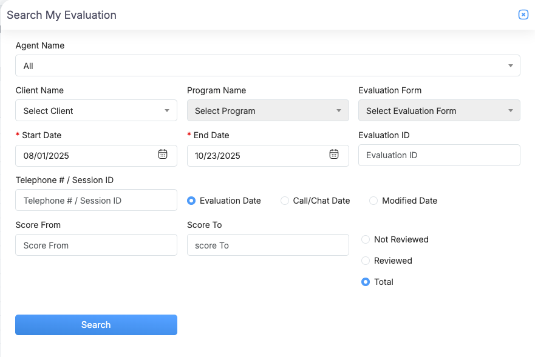Click into the Evaluation ID field

439,155
